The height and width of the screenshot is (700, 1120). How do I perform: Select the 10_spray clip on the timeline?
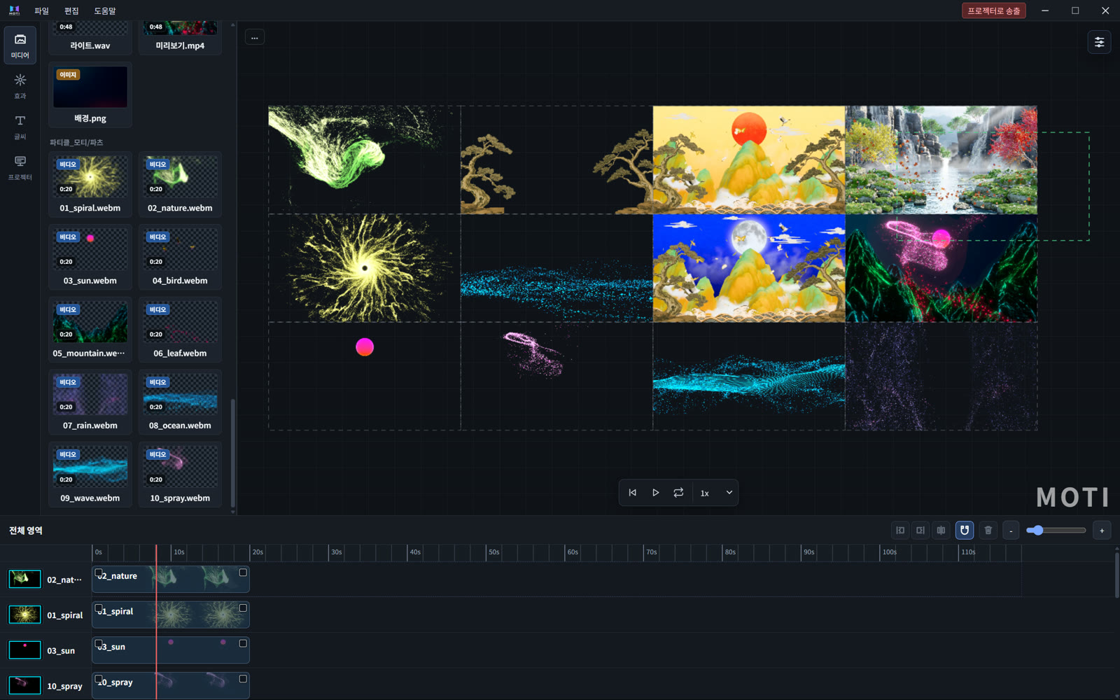point(171,685)
